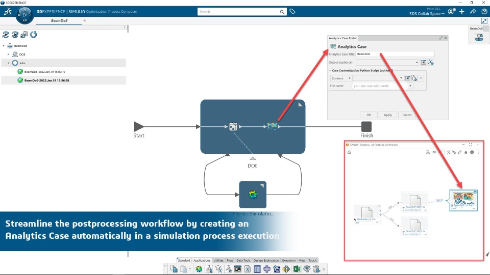This screenshot has height=275, width=490.
Task: Toggle the Output preview eye button
Action: 423,62
